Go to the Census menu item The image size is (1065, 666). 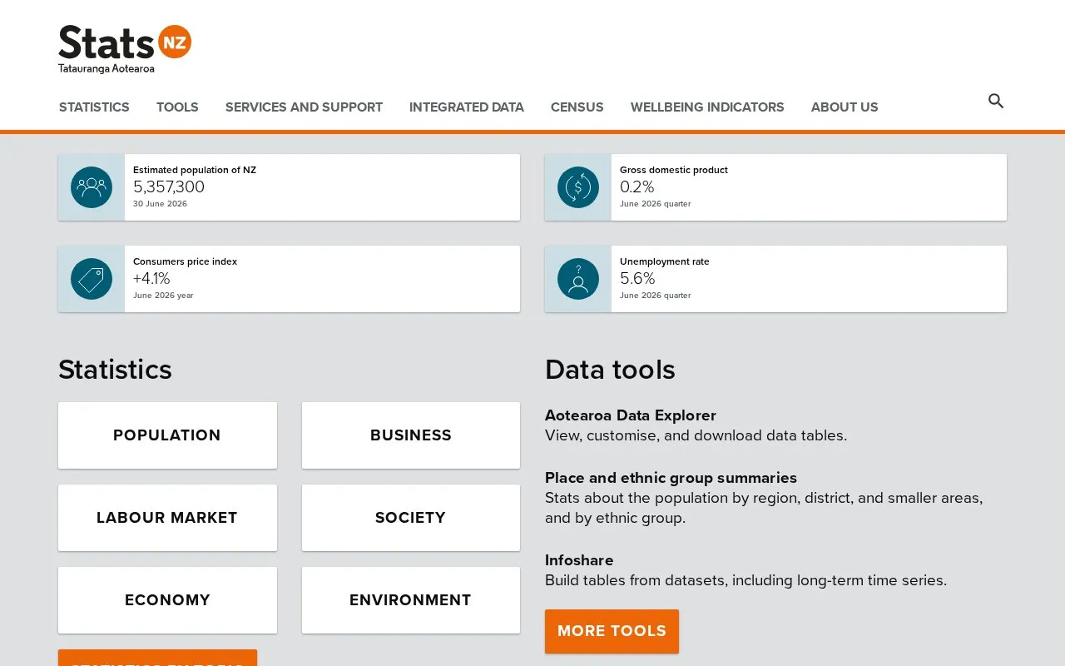point(577,107)
